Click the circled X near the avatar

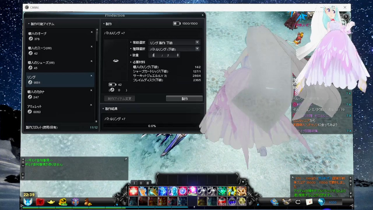(x=346, y=17)
